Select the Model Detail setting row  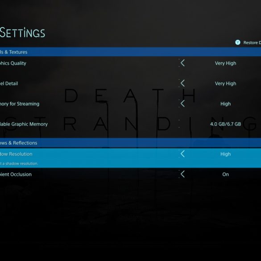pyautogui.click(x=130, y=83)
